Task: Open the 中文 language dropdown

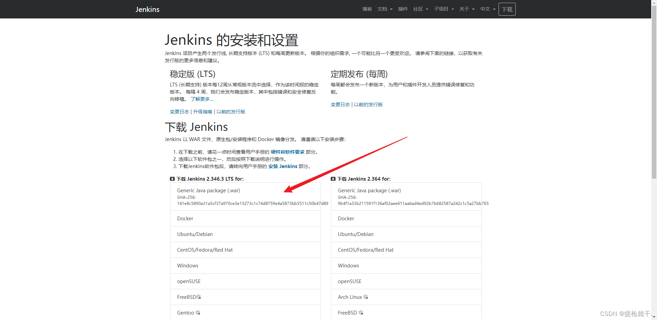Action: [x=488, y=9]
